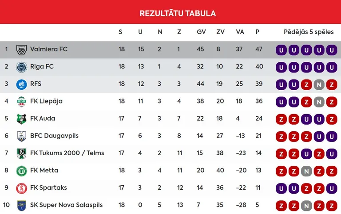Select the blue RFS team logo
This screenshot has height=214, width=341.
pyautogui.click(x=21, y=84)
